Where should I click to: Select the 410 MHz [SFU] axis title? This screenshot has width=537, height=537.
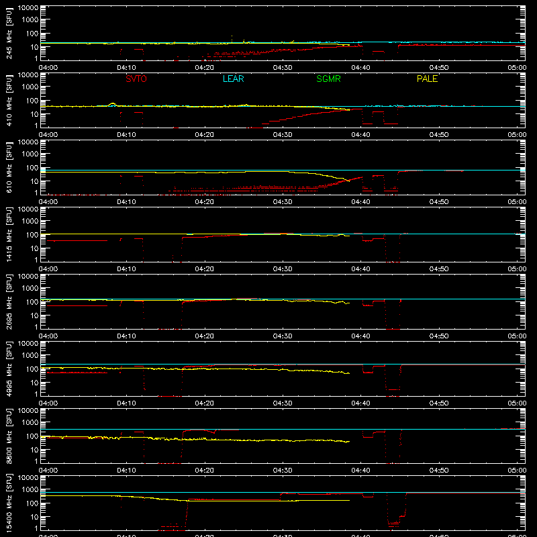click(x=9, y=100)
